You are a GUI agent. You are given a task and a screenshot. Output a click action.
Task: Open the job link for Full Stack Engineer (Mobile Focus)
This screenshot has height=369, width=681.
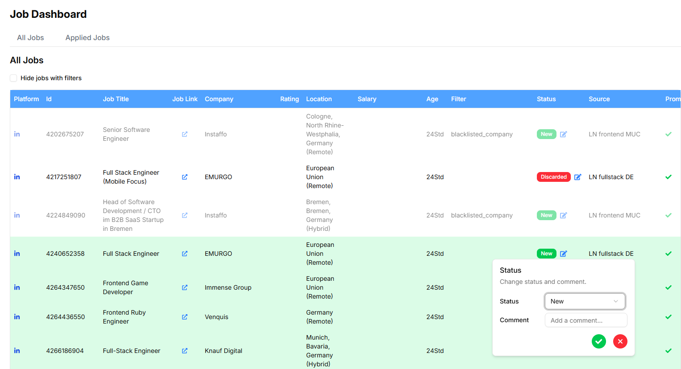click(184, 177)
